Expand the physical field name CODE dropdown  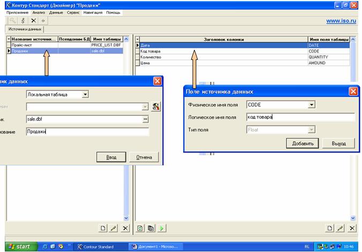pos(312,105)
